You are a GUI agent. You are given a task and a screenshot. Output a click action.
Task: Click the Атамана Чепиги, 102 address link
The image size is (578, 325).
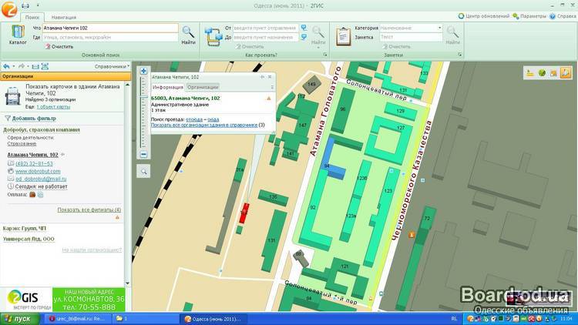32,155
